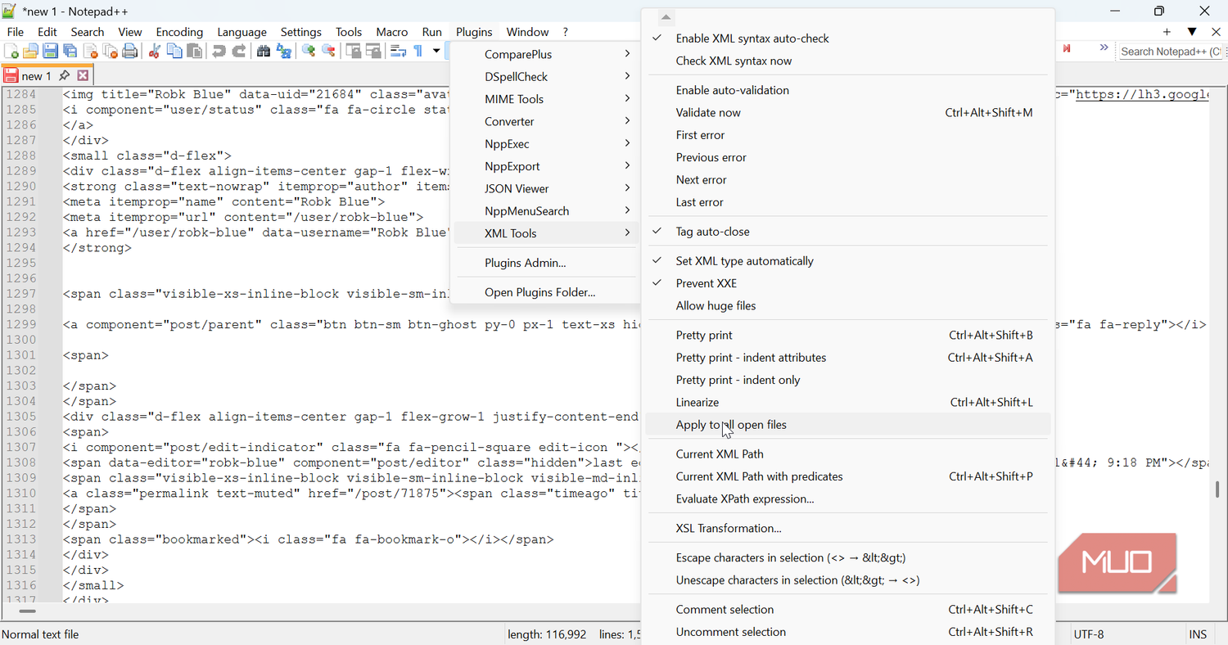This screenshot has width=1228, height=645.
Task: Zoom out using the magnifier minus icon
Action: tap(328, 51)
